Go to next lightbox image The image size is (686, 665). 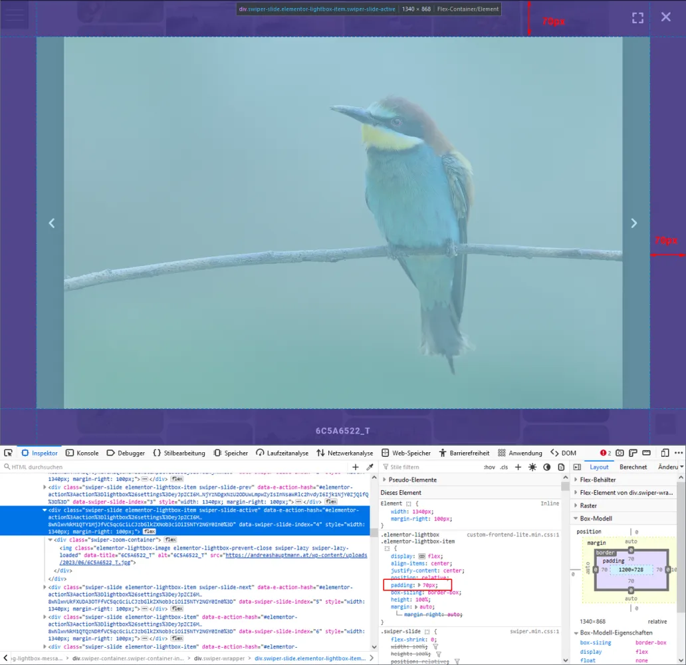(634, 223)
